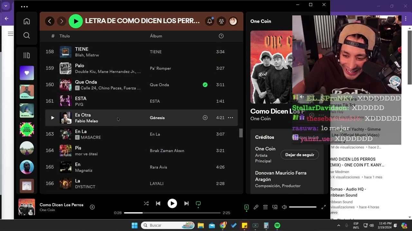The image size is (412, 231).
Task: Open Calculator from taskbar
Action: [x=266, y=225]
